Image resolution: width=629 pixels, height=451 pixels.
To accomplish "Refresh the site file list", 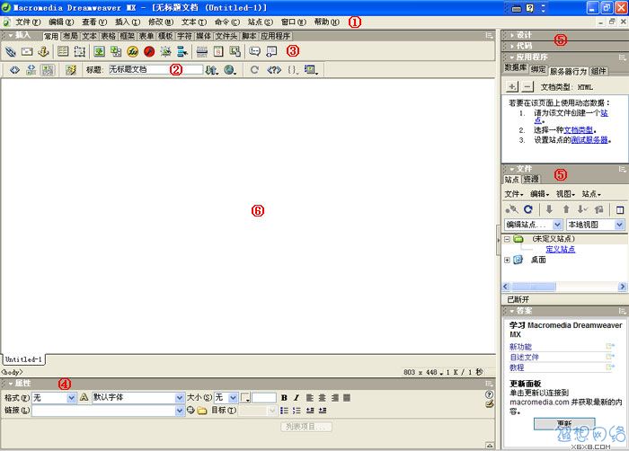I will pos(528,209).
